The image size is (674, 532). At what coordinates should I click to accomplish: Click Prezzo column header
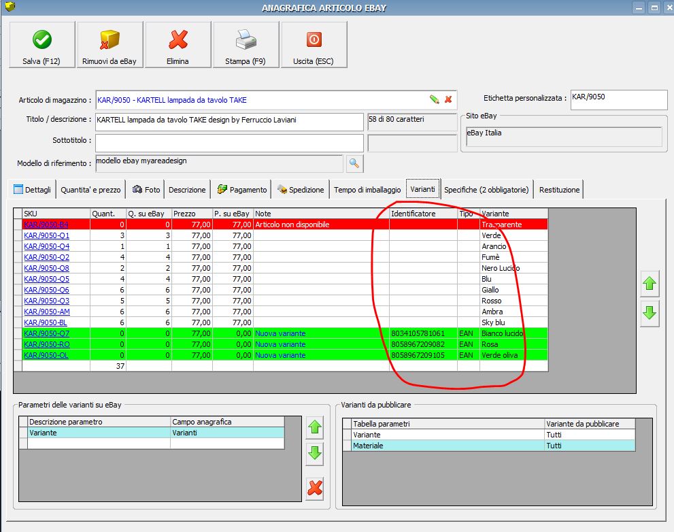(192, 214)
